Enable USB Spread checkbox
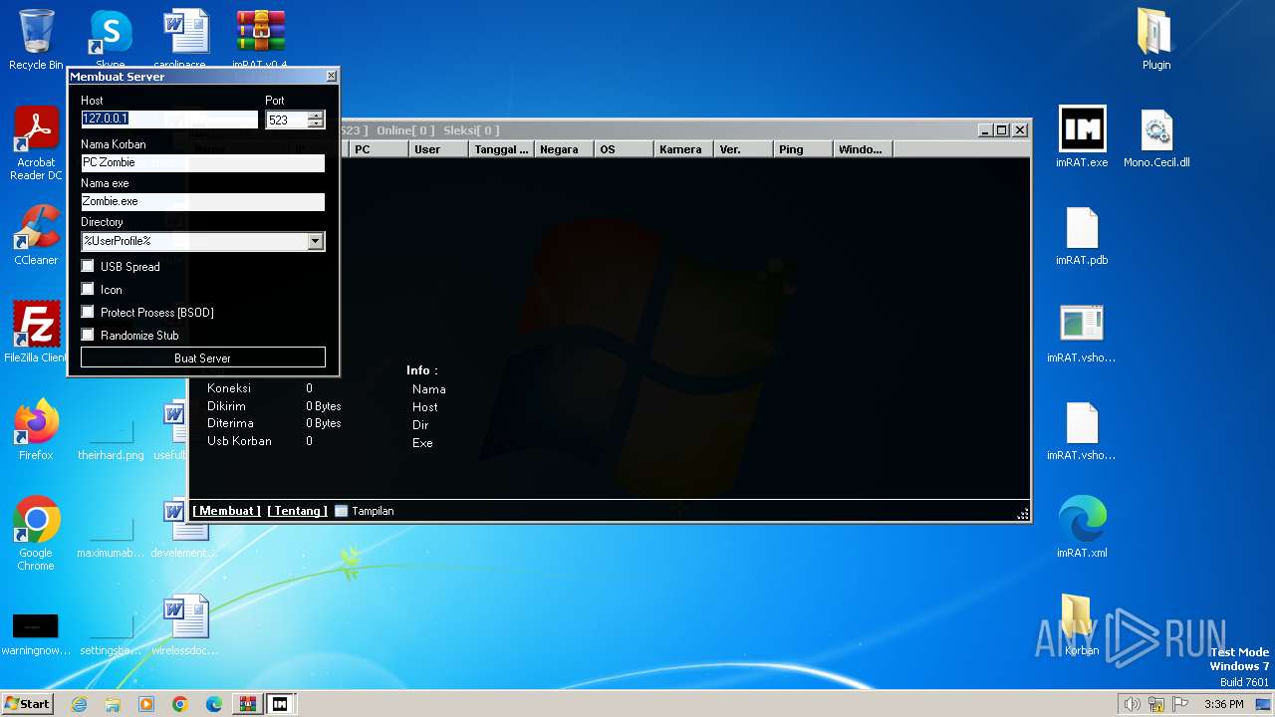The image size is (1275, 717). pyautogui.click(x=88, y=266)
